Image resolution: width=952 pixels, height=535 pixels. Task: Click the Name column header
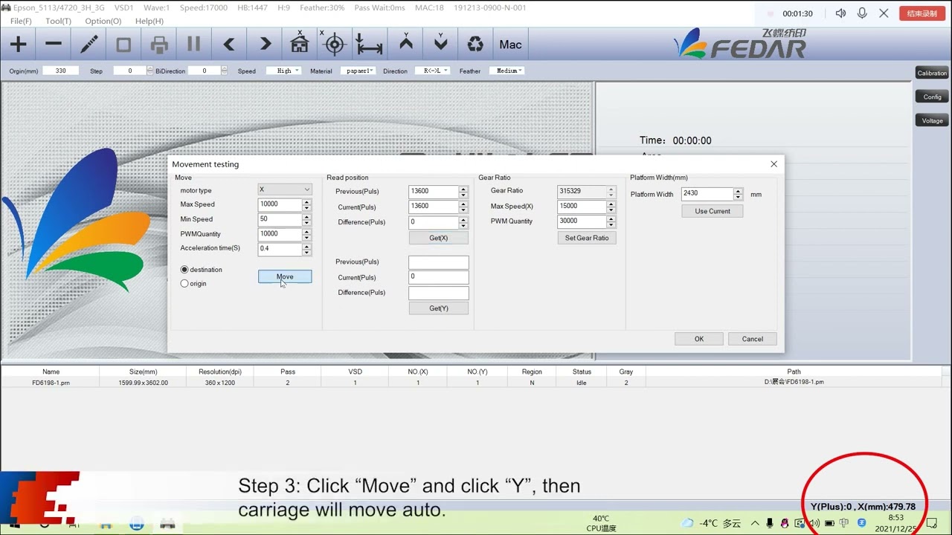click(51, 372)
